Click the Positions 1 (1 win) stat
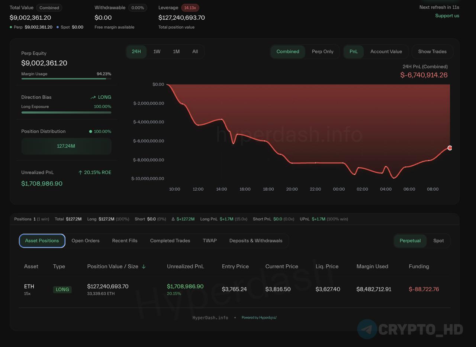476x347 pixels. (x=32, y=219)
